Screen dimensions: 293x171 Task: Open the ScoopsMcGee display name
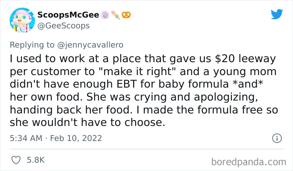point(67,15)
